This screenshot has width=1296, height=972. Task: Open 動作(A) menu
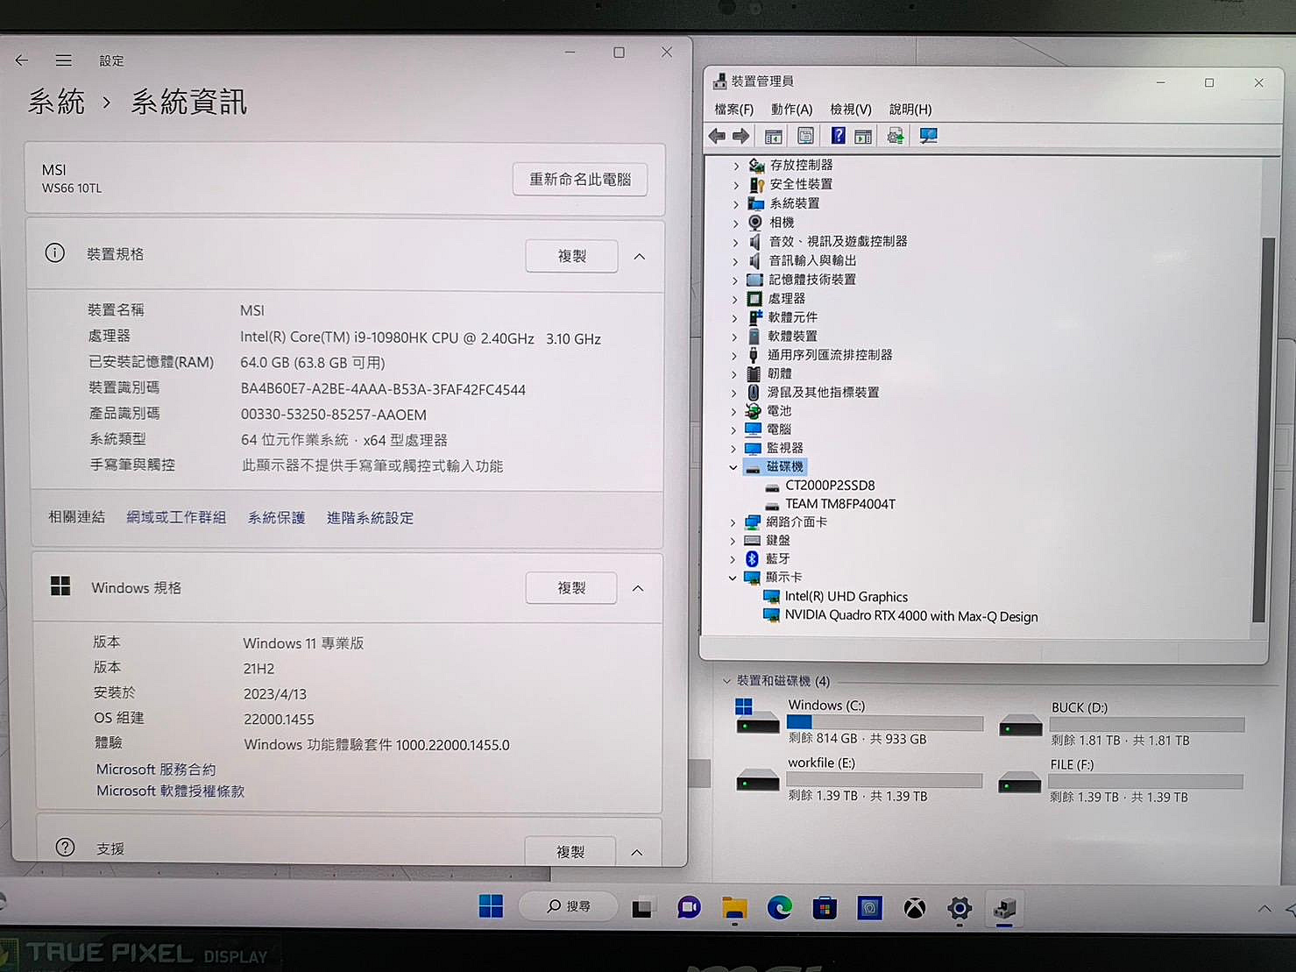[x=791, y=110]
